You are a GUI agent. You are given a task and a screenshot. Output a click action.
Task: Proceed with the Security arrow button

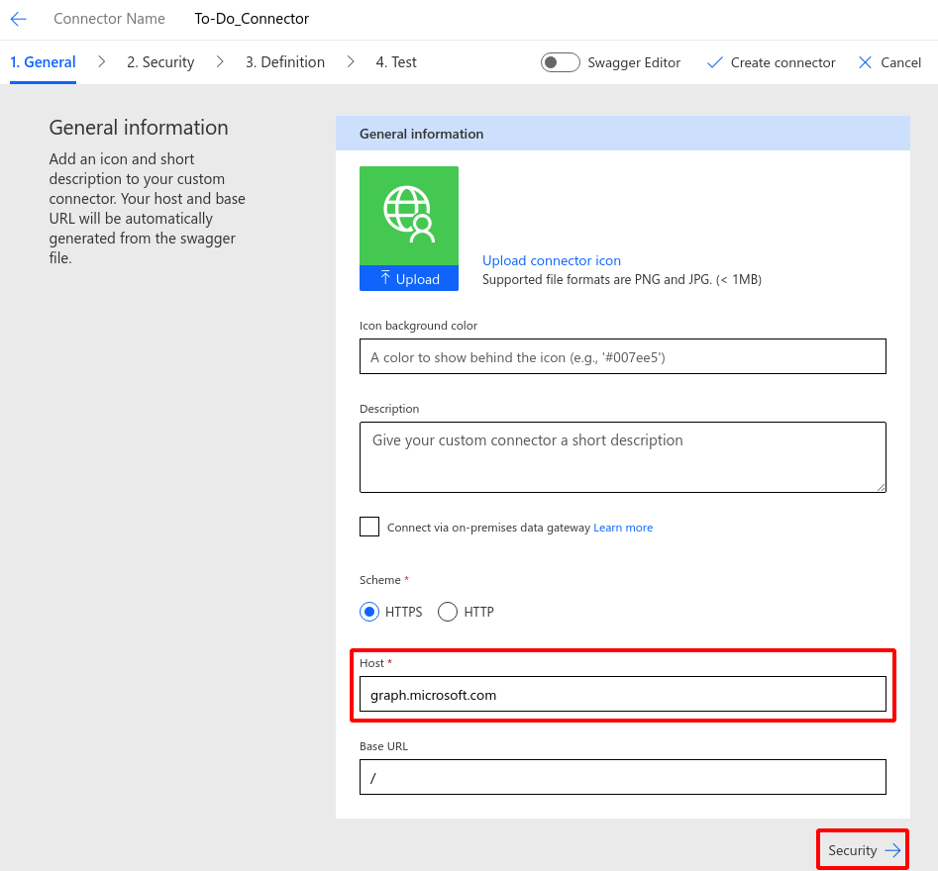[x=864, y=849]
